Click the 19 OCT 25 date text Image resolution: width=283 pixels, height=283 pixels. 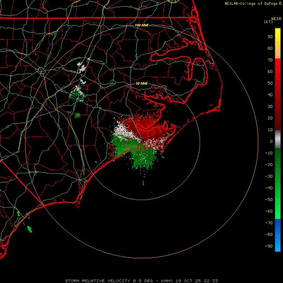coord(188,281)
